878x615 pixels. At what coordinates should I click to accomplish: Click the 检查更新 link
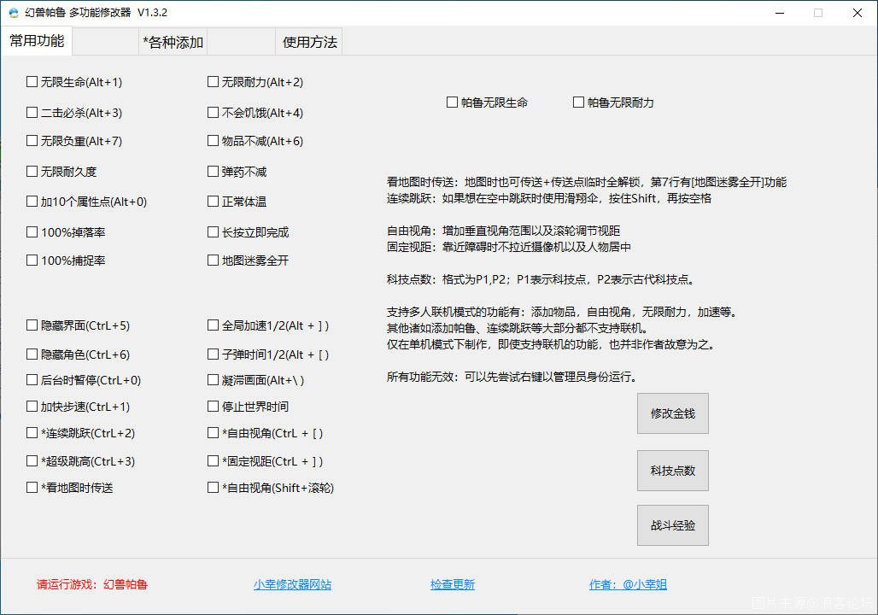click(x=452, y=585)
